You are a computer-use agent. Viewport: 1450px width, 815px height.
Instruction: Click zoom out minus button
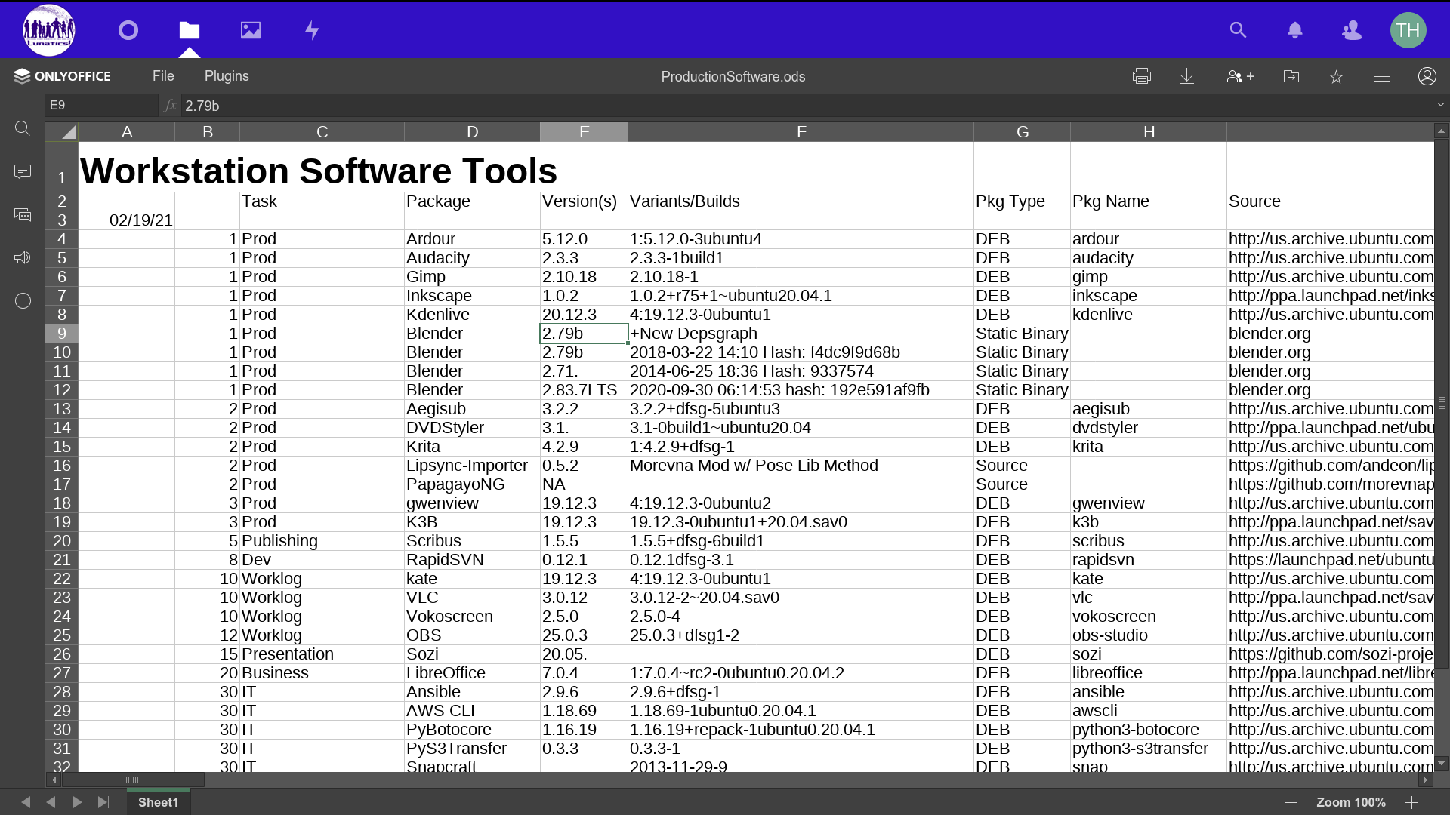pos(1291,802)
